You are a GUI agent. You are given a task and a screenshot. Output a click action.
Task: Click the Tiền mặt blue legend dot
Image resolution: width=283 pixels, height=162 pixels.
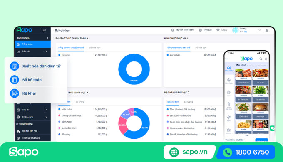(x=59, y=55)
